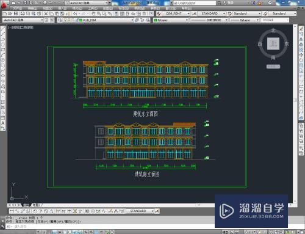The image size is (305, 234).
Task: Click the Help question mark icon
Action: point(270,2)
